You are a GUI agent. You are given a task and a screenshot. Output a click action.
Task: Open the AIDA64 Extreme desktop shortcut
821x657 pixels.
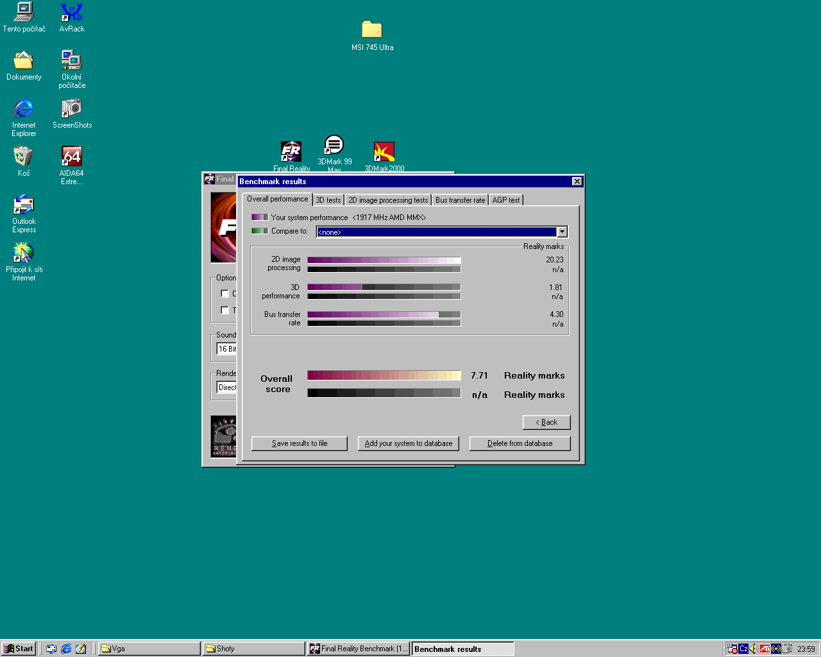71,157
